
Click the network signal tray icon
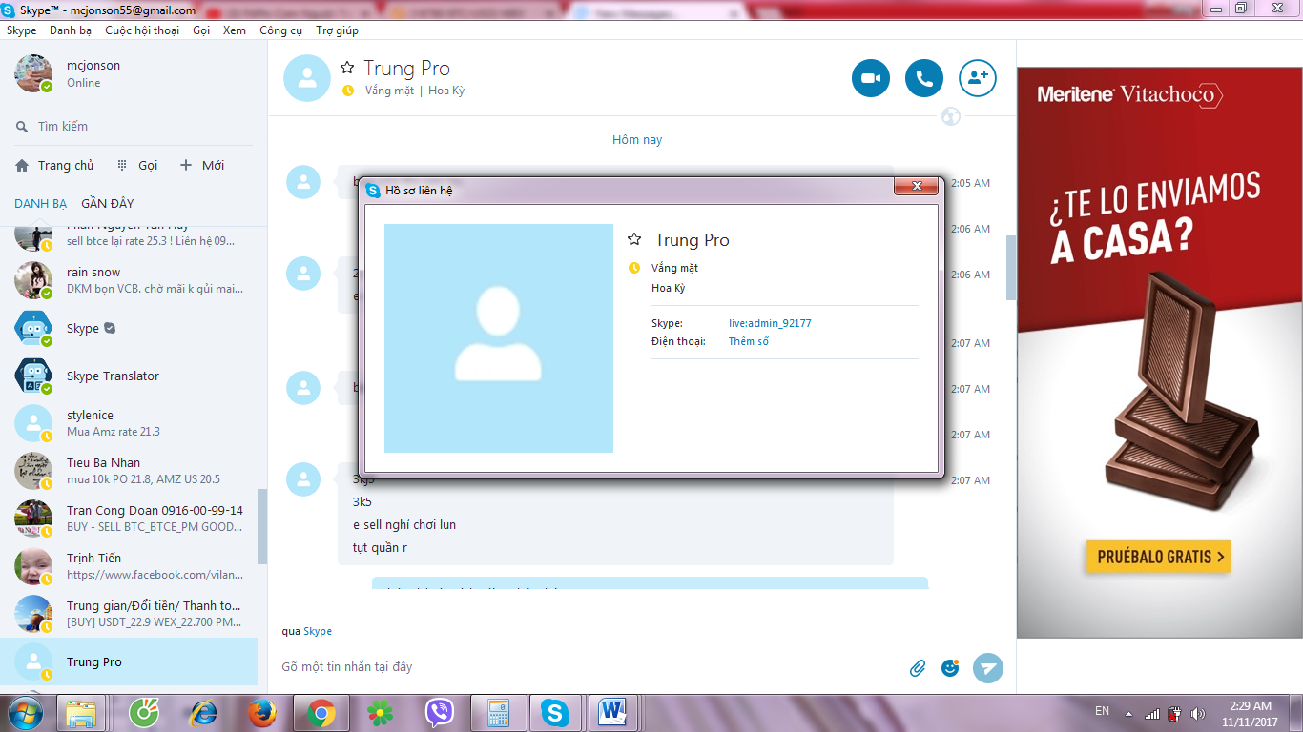click(1152, 713)
